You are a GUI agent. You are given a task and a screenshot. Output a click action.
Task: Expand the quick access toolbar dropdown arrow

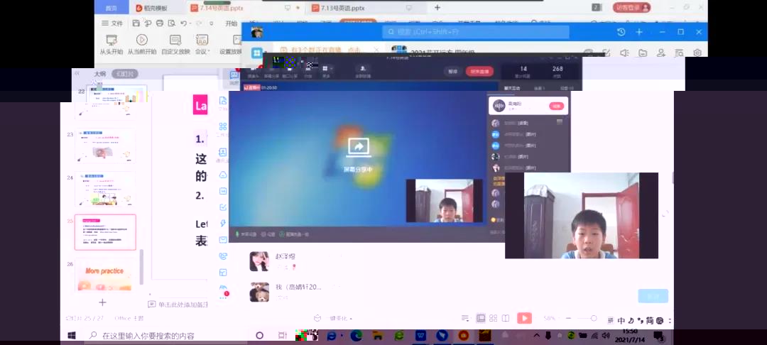coord(212,23)
